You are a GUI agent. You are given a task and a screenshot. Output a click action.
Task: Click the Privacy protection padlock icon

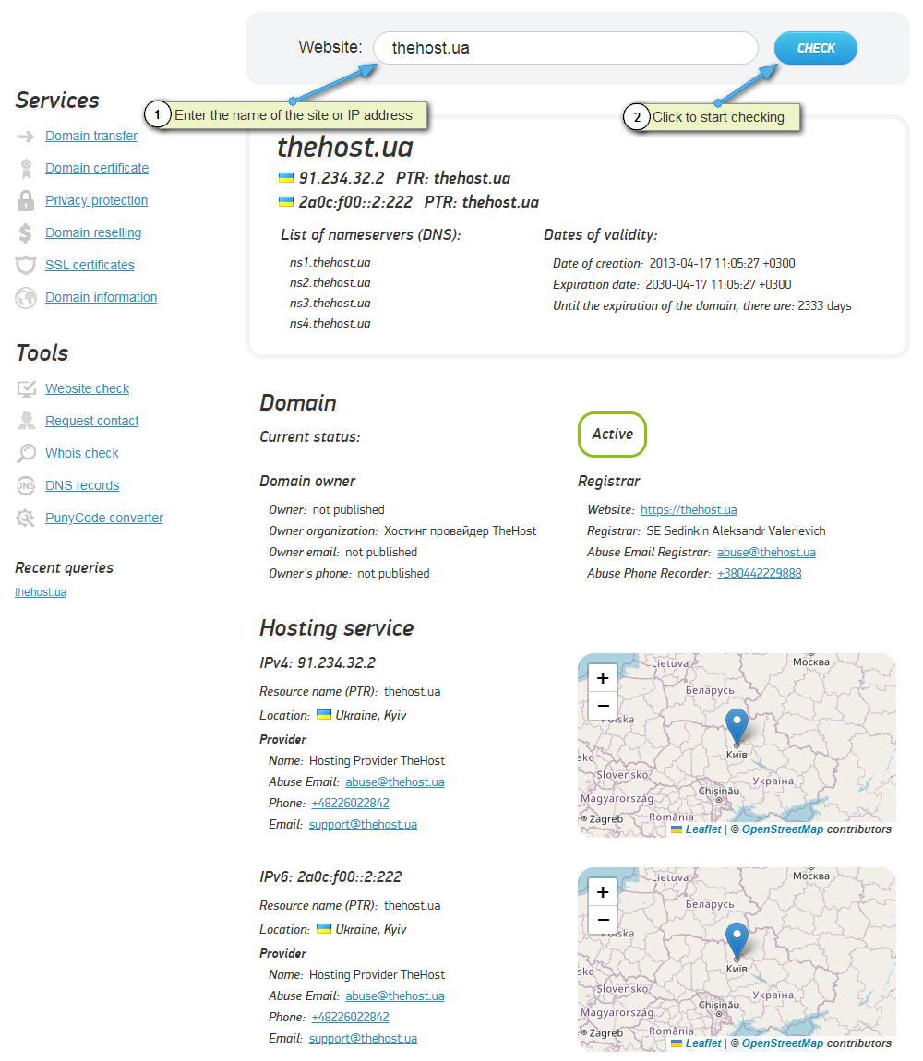click(x=26, y=201)
